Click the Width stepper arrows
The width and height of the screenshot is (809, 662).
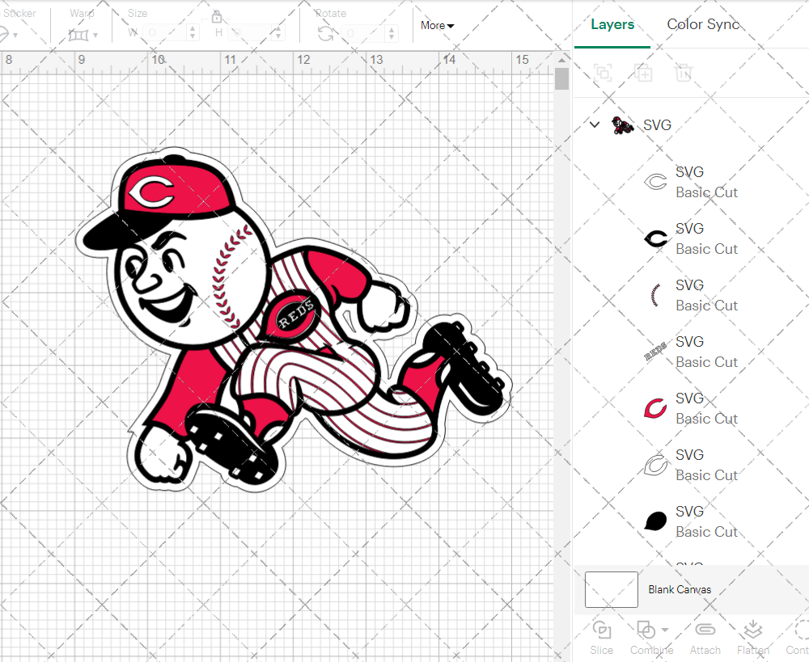[193, 33]
